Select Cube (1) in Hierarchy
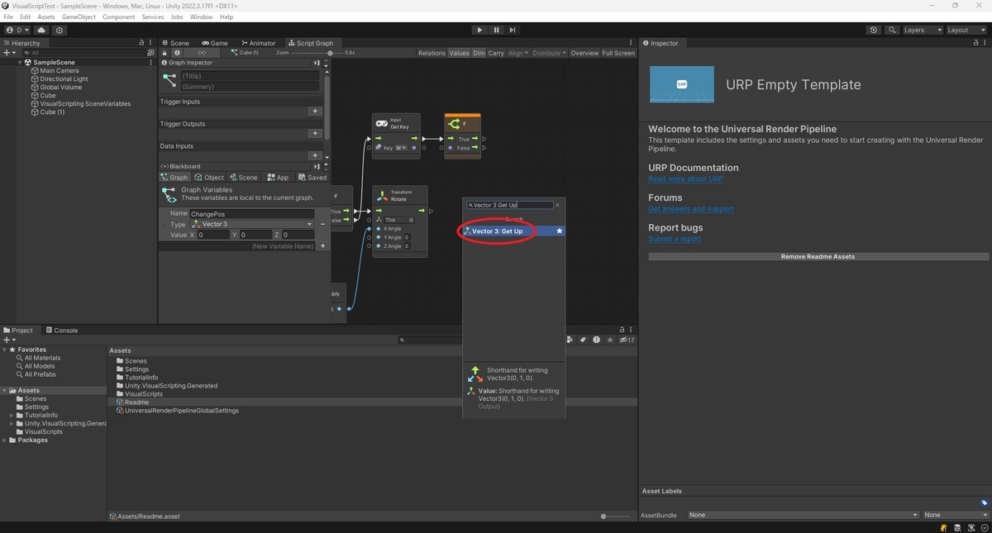992x533 pixels. [x=52, y=112]
